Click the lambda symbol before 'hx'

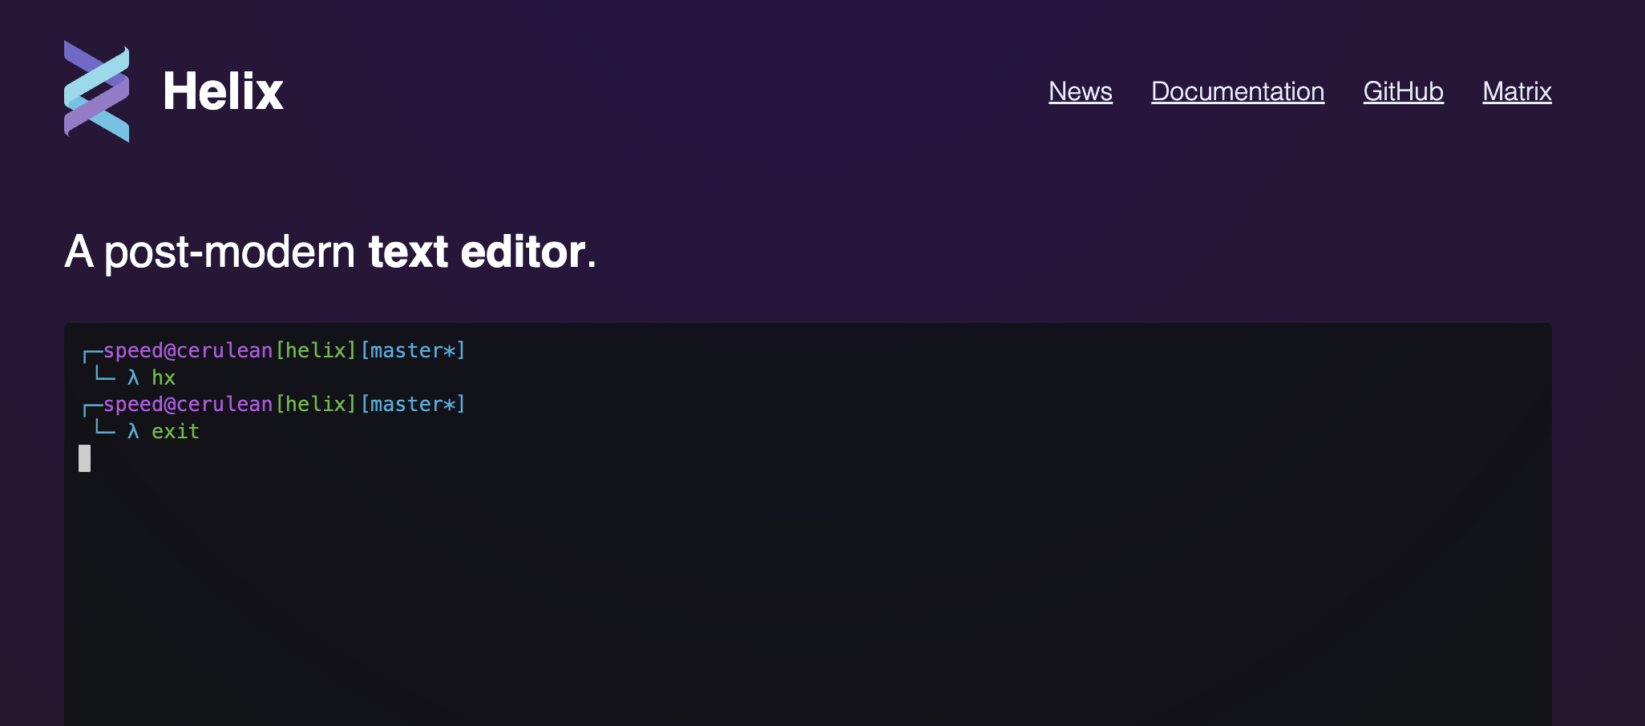click(133, 377)
